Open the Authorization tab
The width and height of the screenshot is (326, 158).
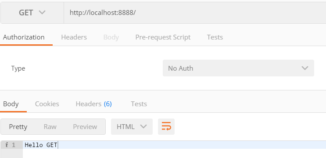coord(24,37)
